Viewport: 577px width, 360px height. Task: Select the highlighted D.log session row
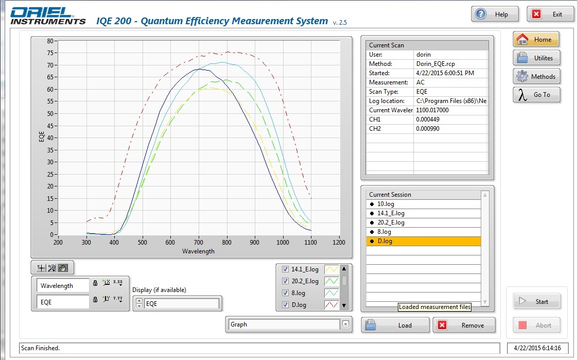(424, 241)
